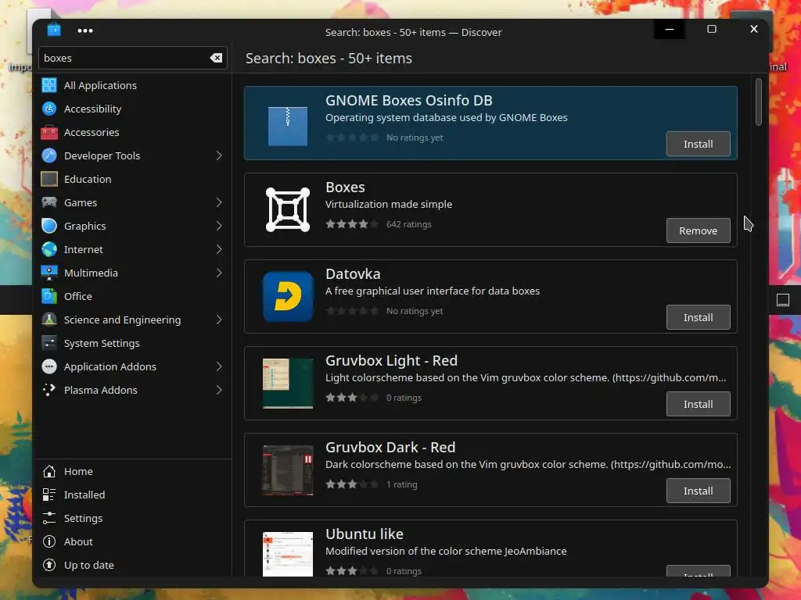Open the three-dots menu in title bar
This screenshot has width=801, height=600.
[x=84, y=30]
